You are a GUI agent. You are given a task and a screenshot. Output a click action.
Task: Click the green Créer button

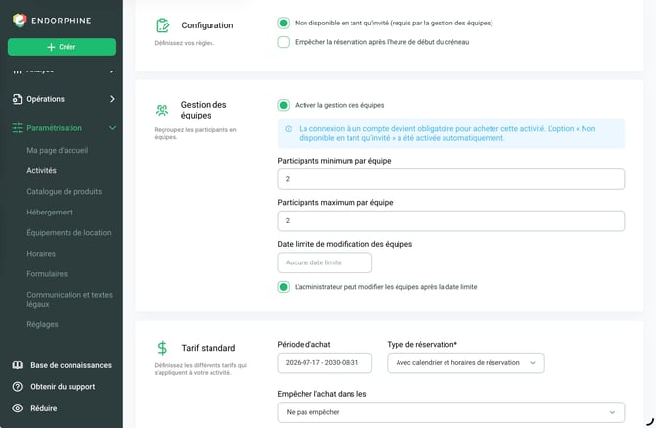tap(62, 47)
